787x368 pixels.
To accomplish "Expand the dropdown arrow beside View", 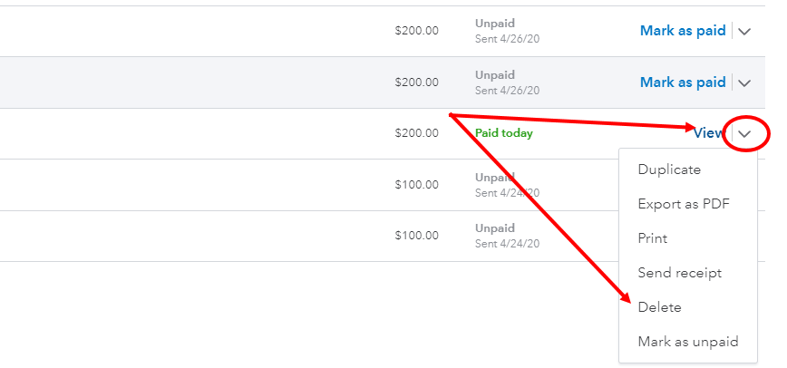I will (x=744, y=134).
